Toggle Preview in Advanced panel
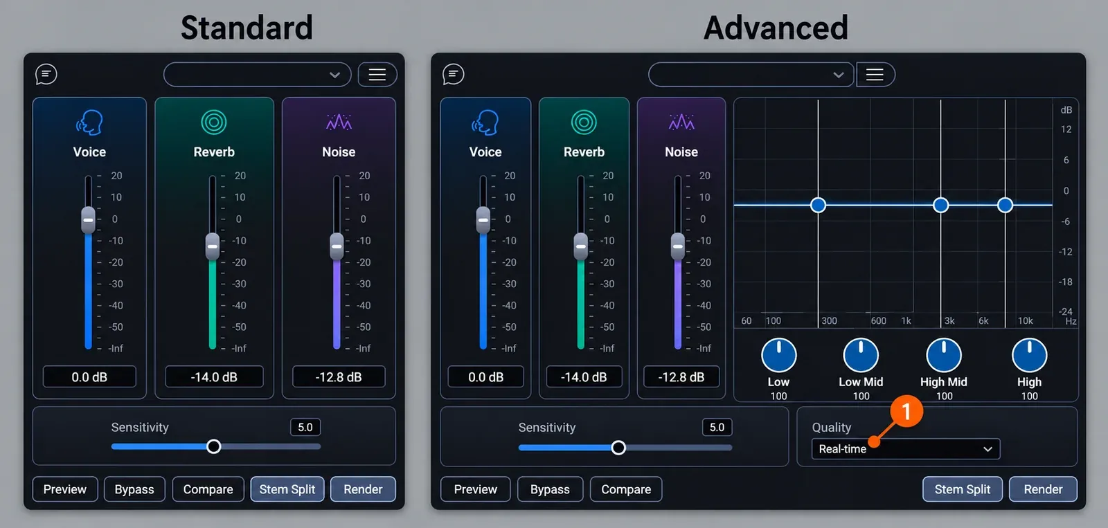The height and width of the screenshot is (528, 1108). tap(475, 489)
